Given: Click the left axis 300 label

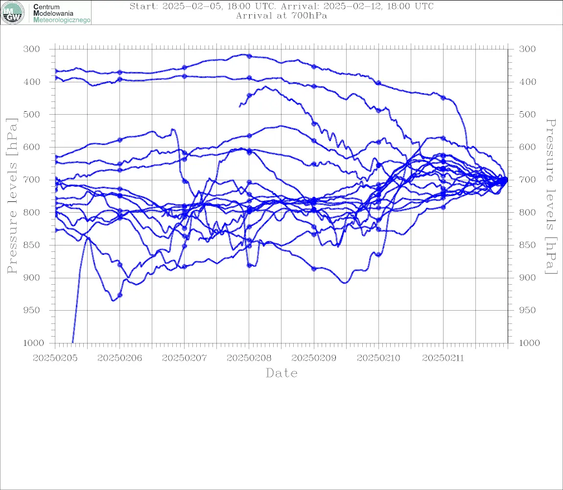Looking at the screenshot, I should tap(32, 49).
